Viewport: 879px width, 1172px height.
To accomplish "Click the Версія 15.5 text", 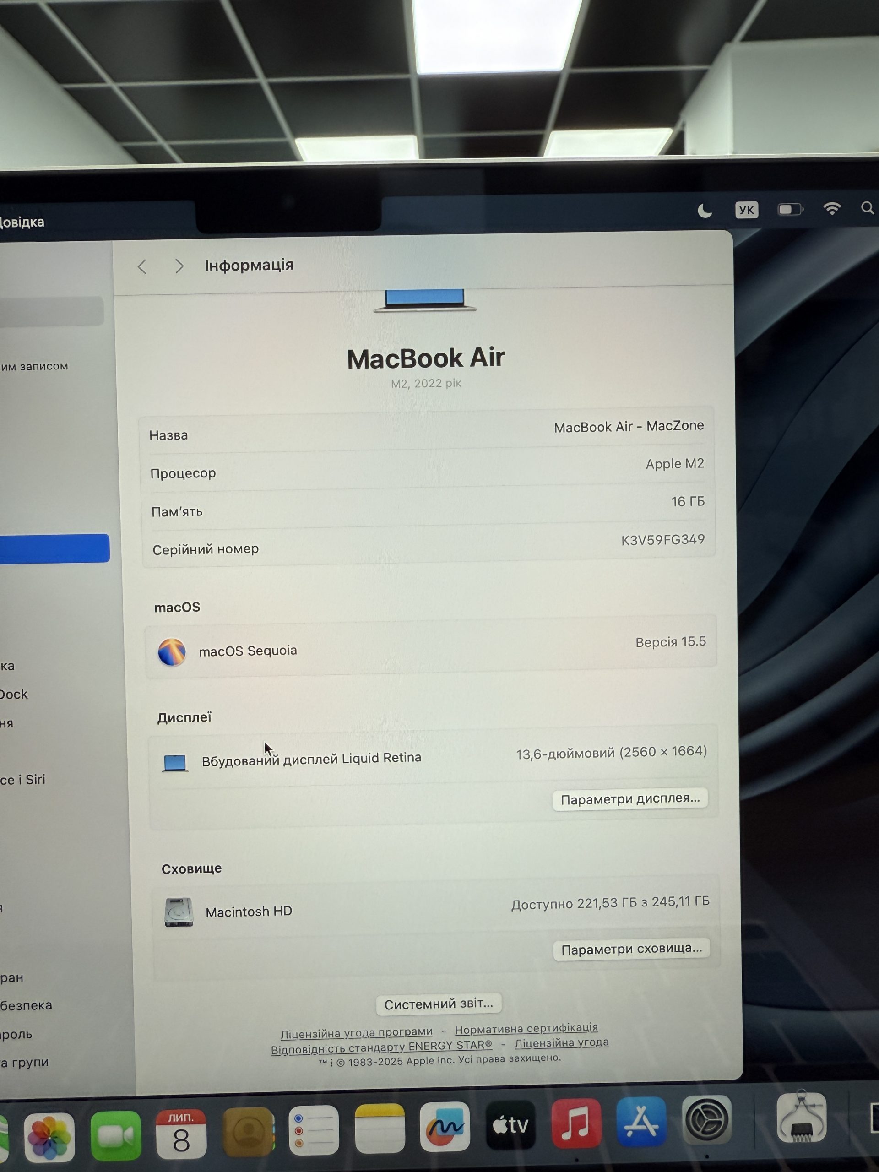I will pyautogui.click(x=671, y=642).
